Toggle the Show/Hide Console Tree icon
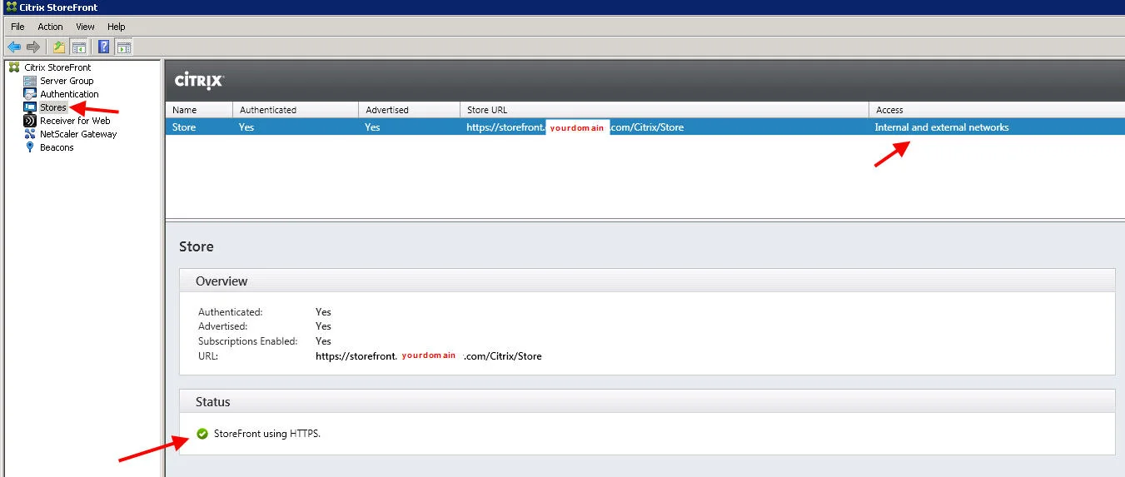The height and width of the screenshot is (477, 1125). (79, 47)
